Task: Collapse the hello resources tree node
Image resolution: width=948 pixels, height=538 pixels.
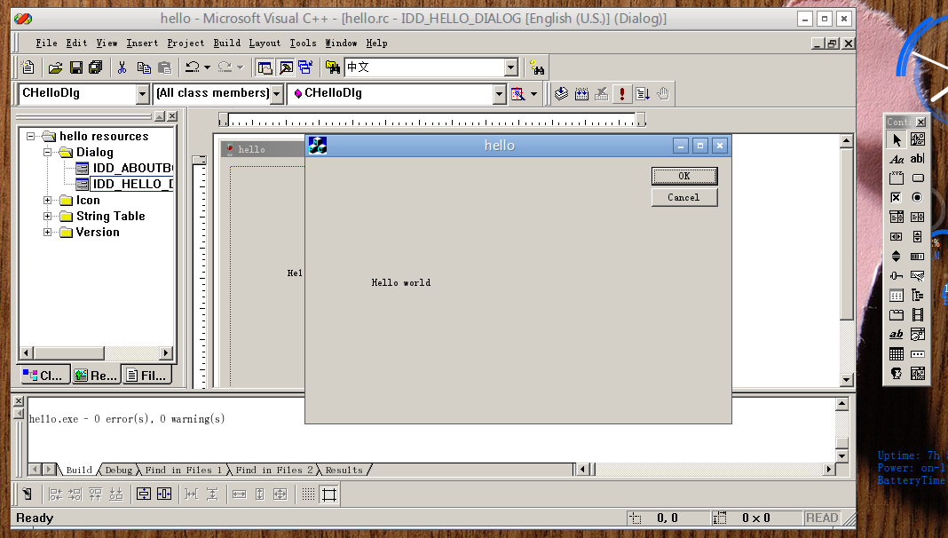Action: pyautogui.click(x=31, y=137)
